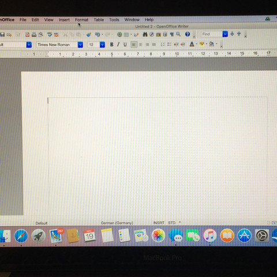Open the Background Color dropdown arrow

[216, 44]
